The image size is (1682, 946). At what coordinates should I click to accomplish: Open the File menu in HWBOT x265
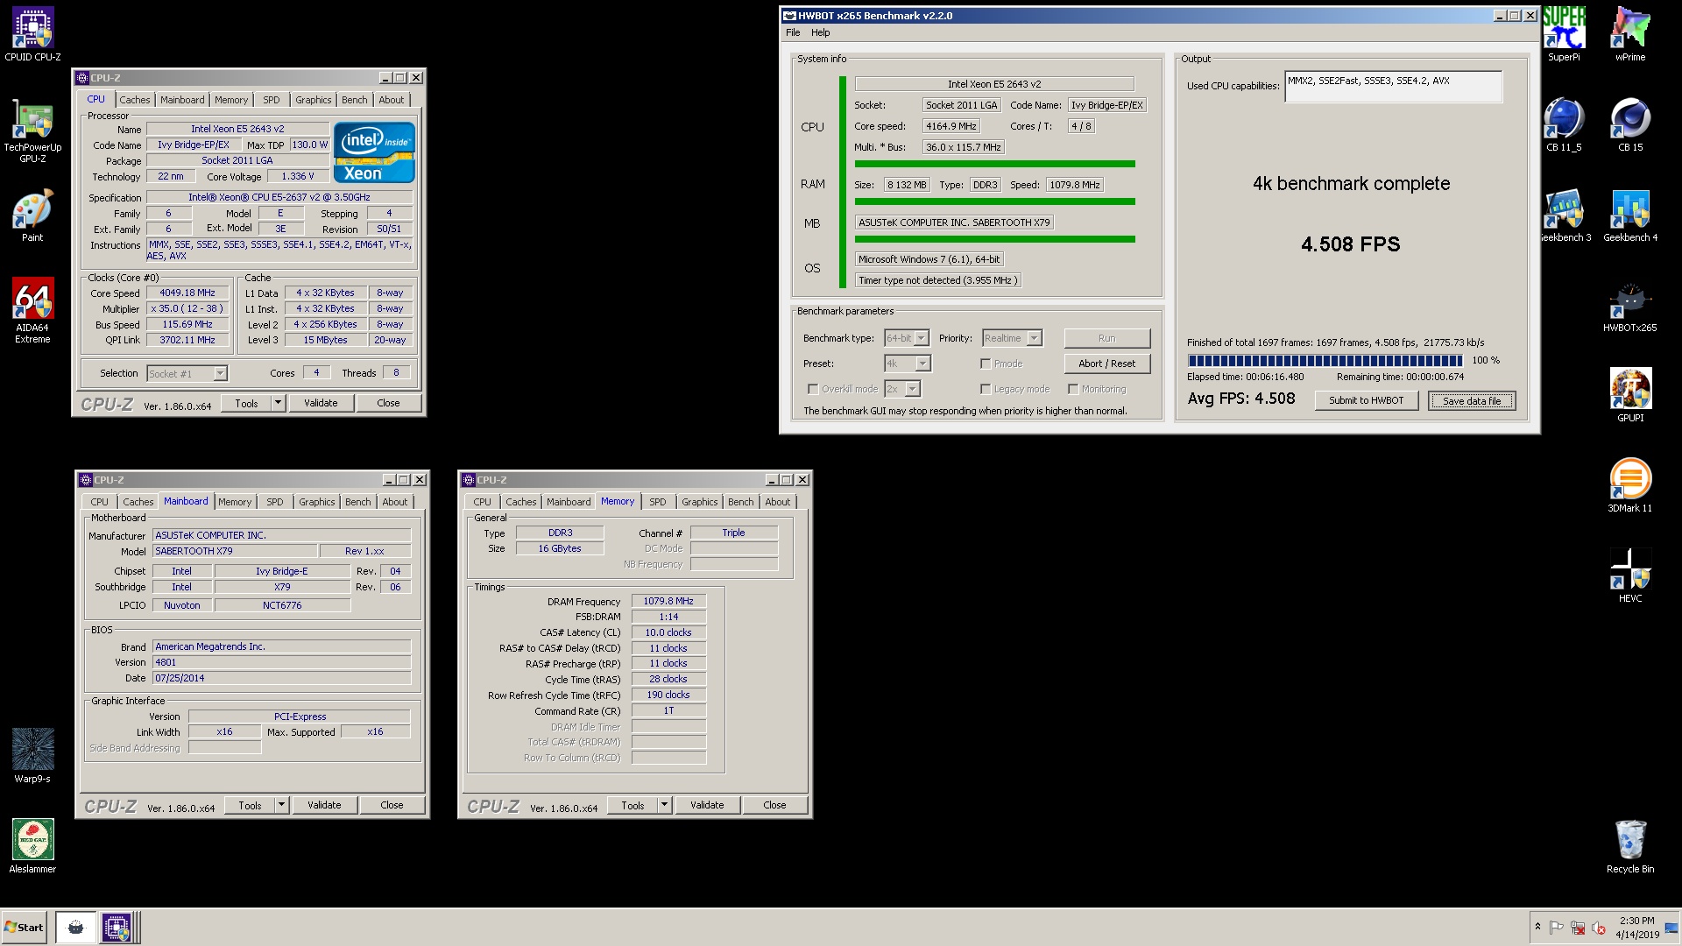pyautogui.click(x=793, y=32)
